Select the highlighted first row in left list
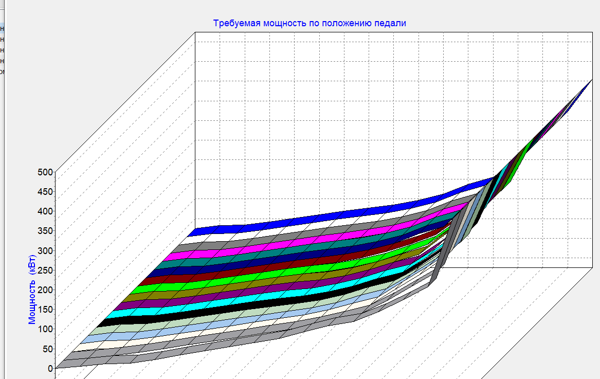Screen dimensions: 600x379 pyautogui.click(x=2, y=28)
